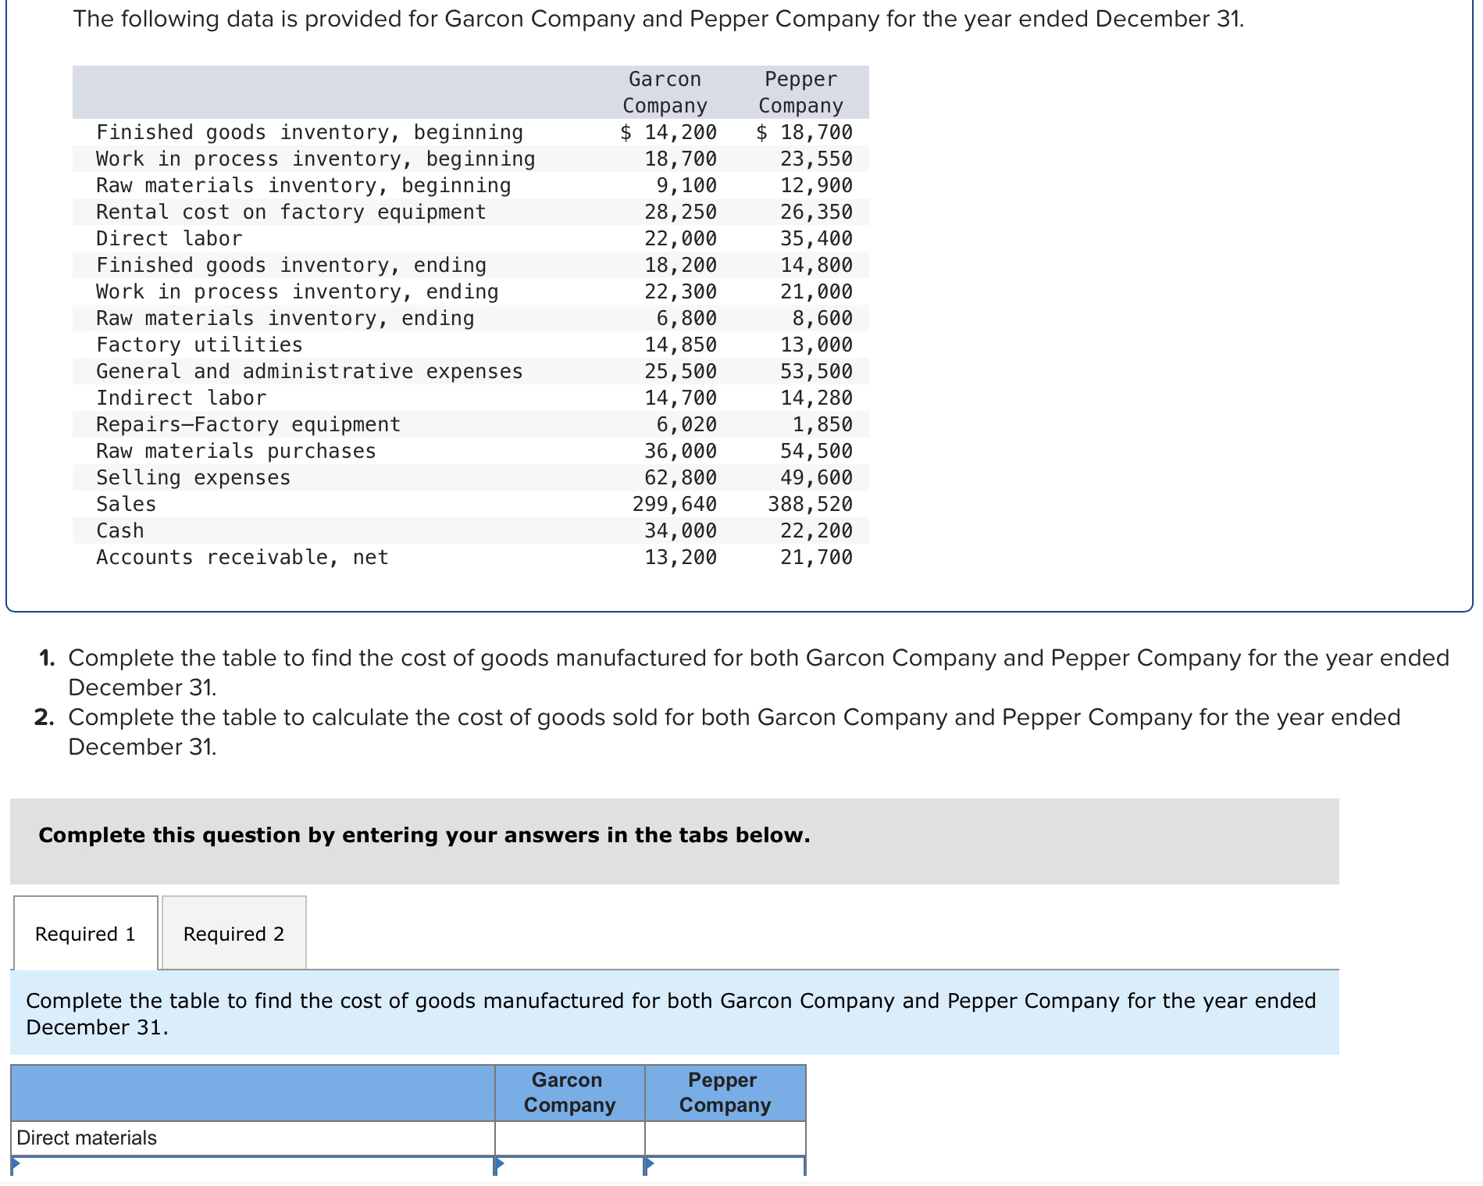
Task: Click the Pepper Company column header
Action: tap(725, 1092)
